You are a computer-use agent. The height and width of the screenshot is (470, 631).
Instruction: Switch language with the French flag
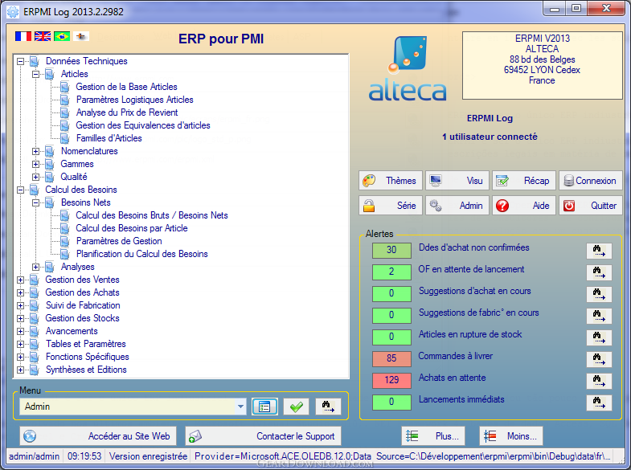click(x=23, y=36)
